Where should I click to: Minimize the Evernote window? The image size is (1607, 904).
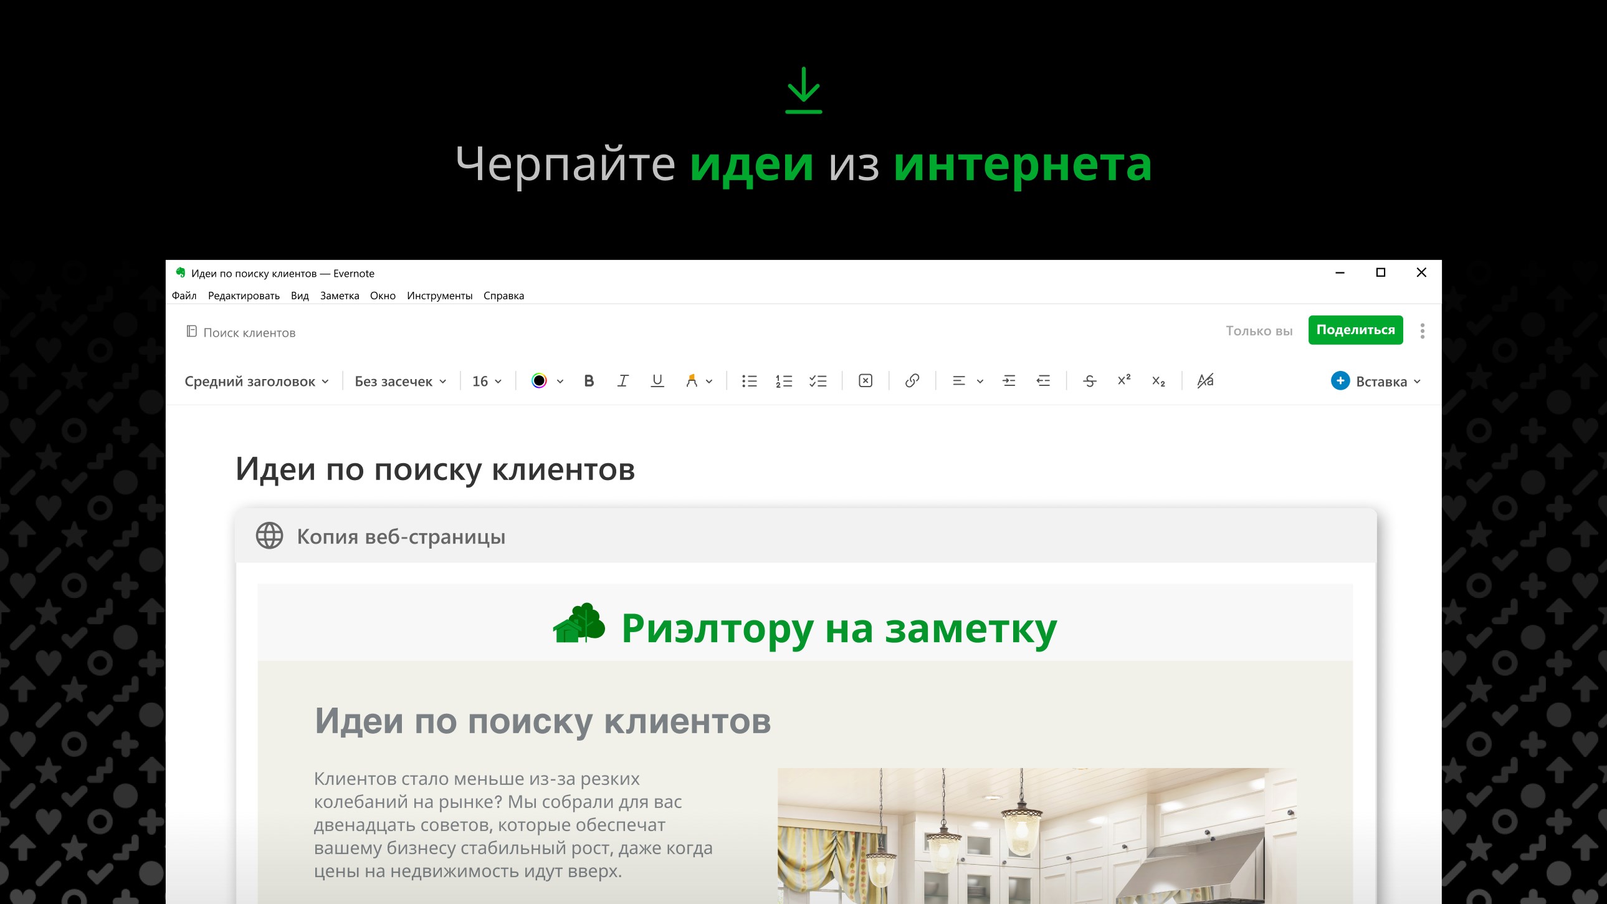point(1340,273)
